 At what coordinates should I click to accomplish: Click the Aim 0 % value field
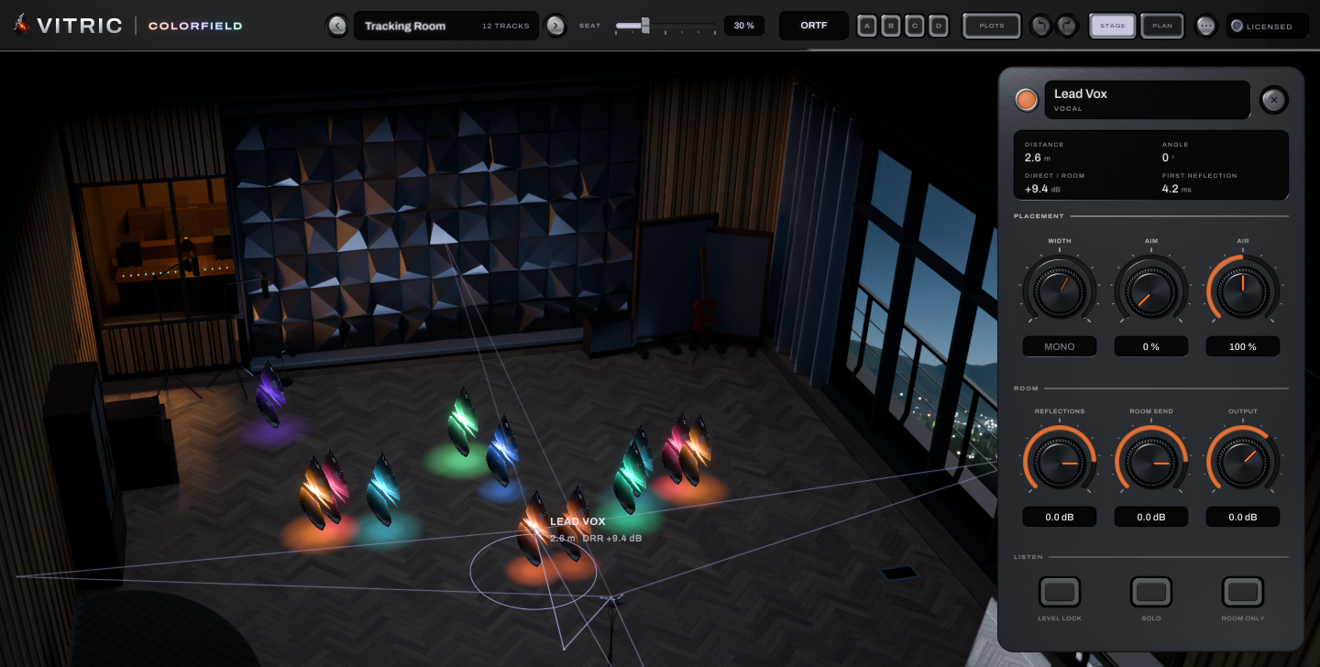pos(1151,347)
